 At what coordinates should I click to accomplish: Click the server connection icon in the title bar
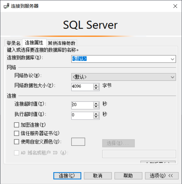6,6
